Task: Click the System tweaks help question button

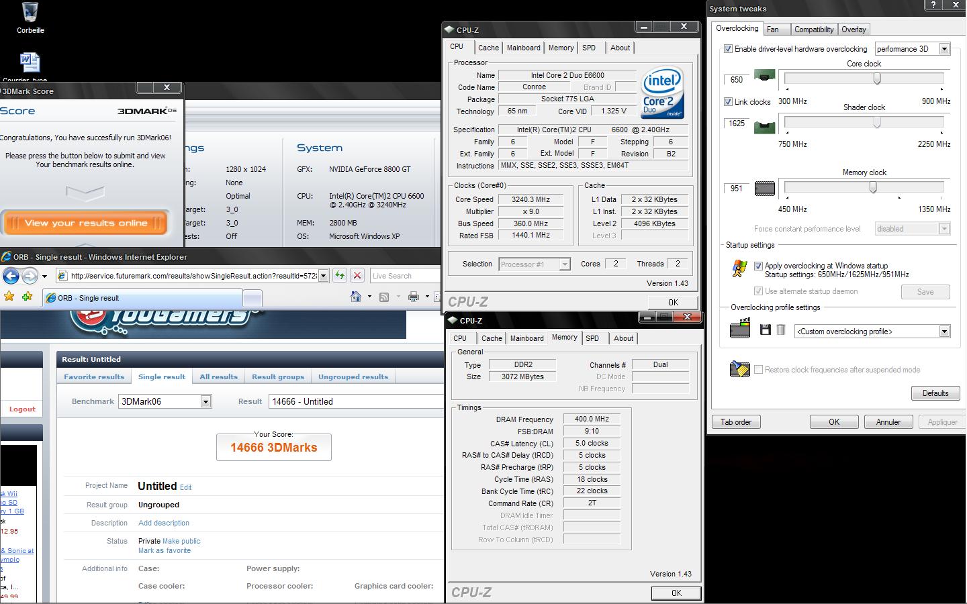Action: (933, 5)
